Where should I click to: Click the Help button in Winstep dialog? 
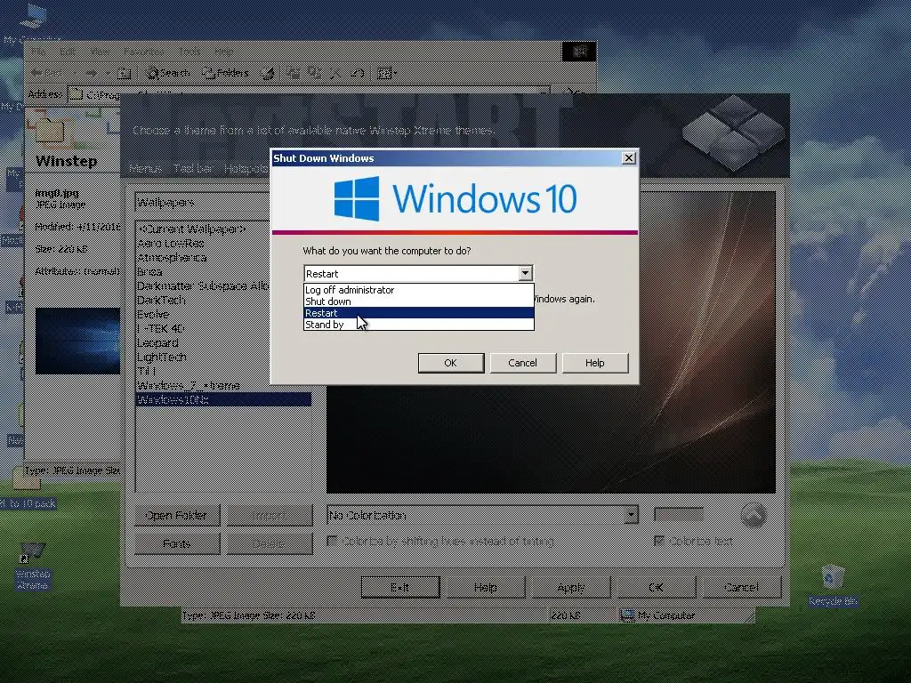coord(485,587)
